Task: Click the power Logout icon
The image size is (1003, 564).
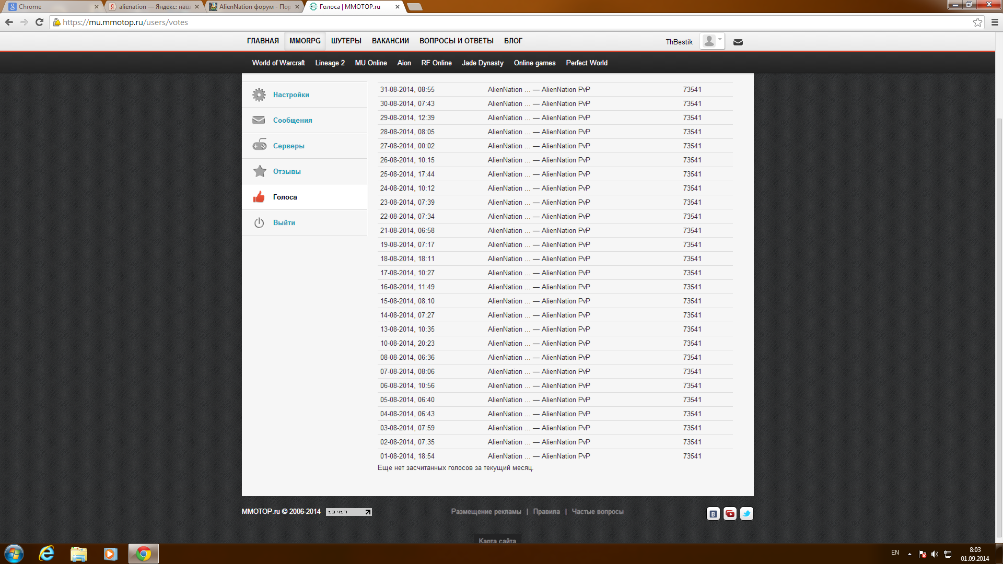Action: point(259,223)
